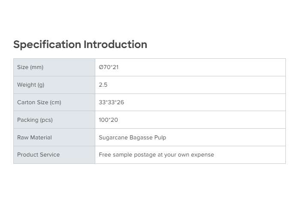Screen dimensions: 294x208
Task: Click the word Service in last row
Action: coord(49,155)
